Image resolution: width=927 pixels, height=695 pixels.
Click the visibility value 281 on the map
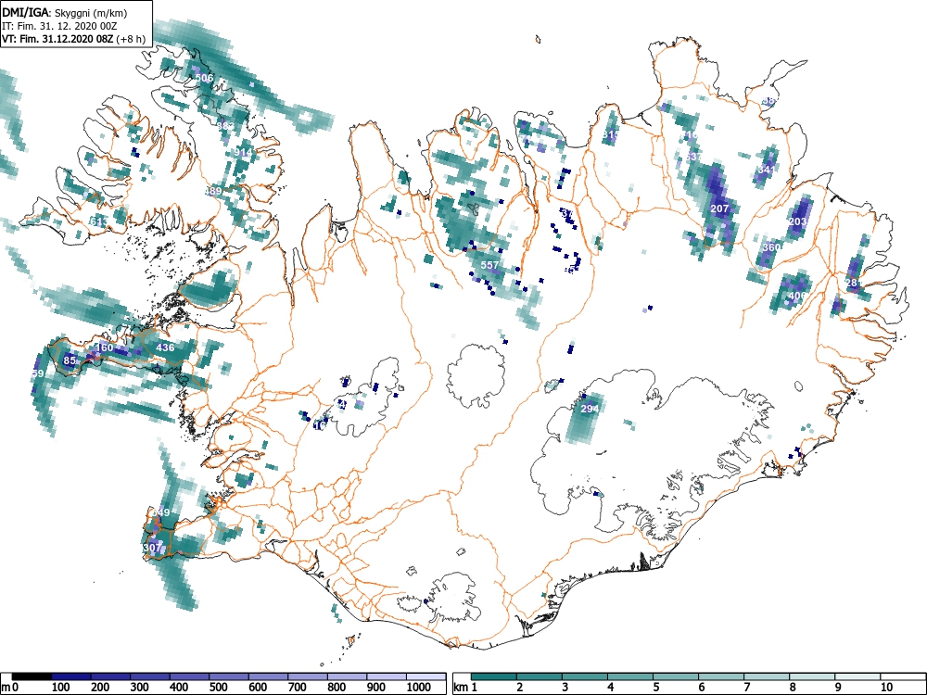click(x=855, y=283)
